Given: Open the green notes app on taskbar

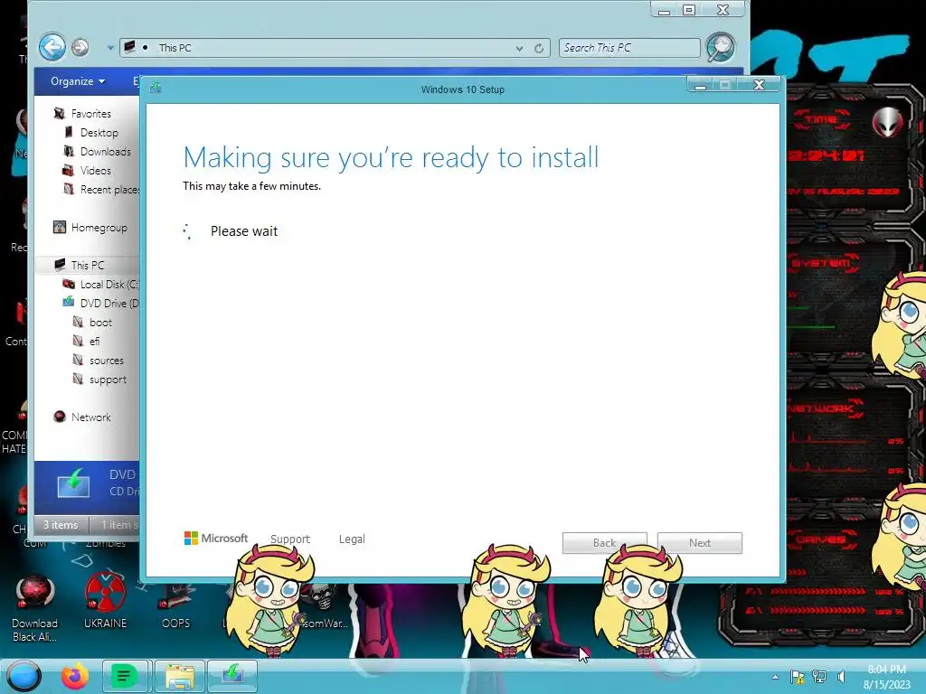Looking at the screenshot, I should coord(124,676).
